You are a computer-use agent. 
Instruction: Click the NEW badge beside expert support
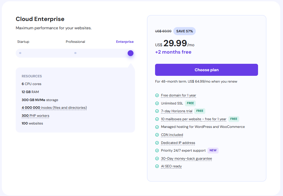click(x=213, y=151)
